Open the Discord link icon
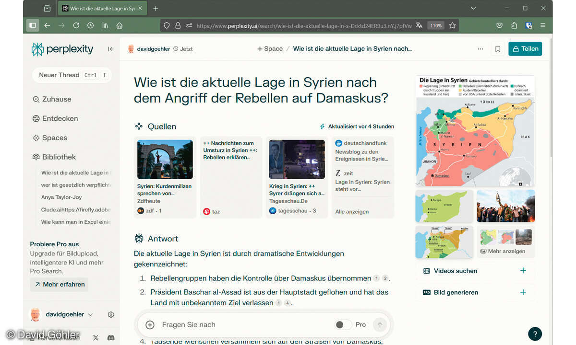 (111, 338)
